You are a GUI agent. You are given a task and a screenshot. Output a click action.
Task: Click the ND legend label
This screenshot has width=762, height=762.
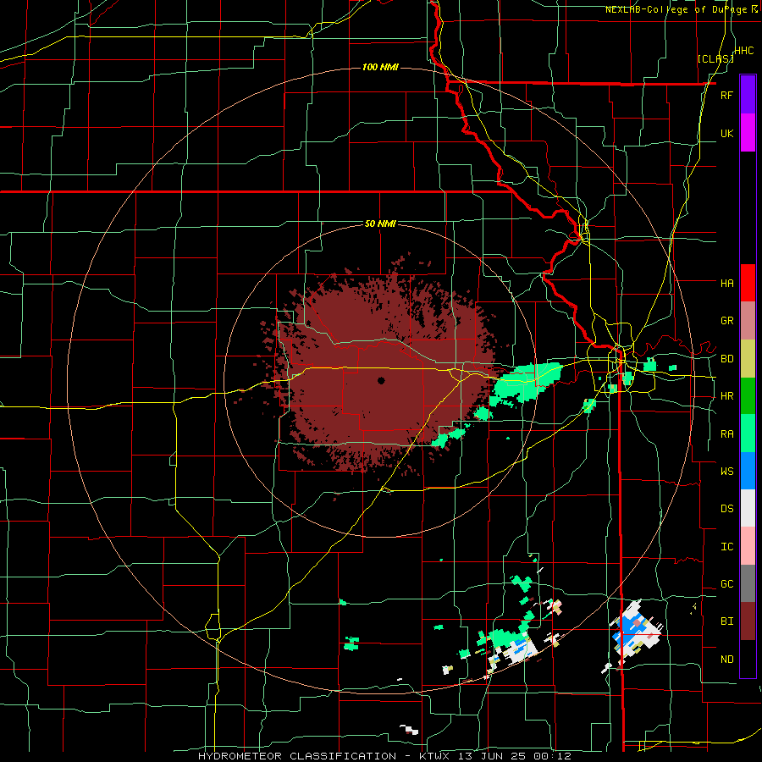[726, 660]
